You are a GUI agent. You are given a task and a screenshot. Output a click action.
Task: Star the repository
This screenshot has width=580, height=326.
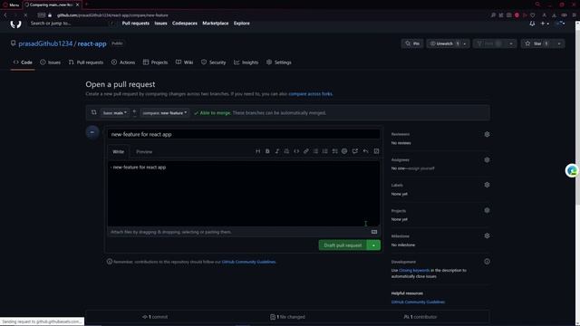pos(537,43)
